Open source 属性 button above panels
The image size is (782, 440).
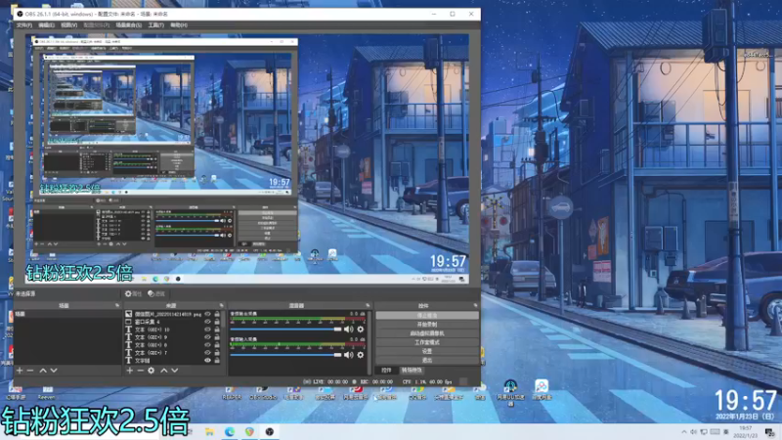point(133,294)
